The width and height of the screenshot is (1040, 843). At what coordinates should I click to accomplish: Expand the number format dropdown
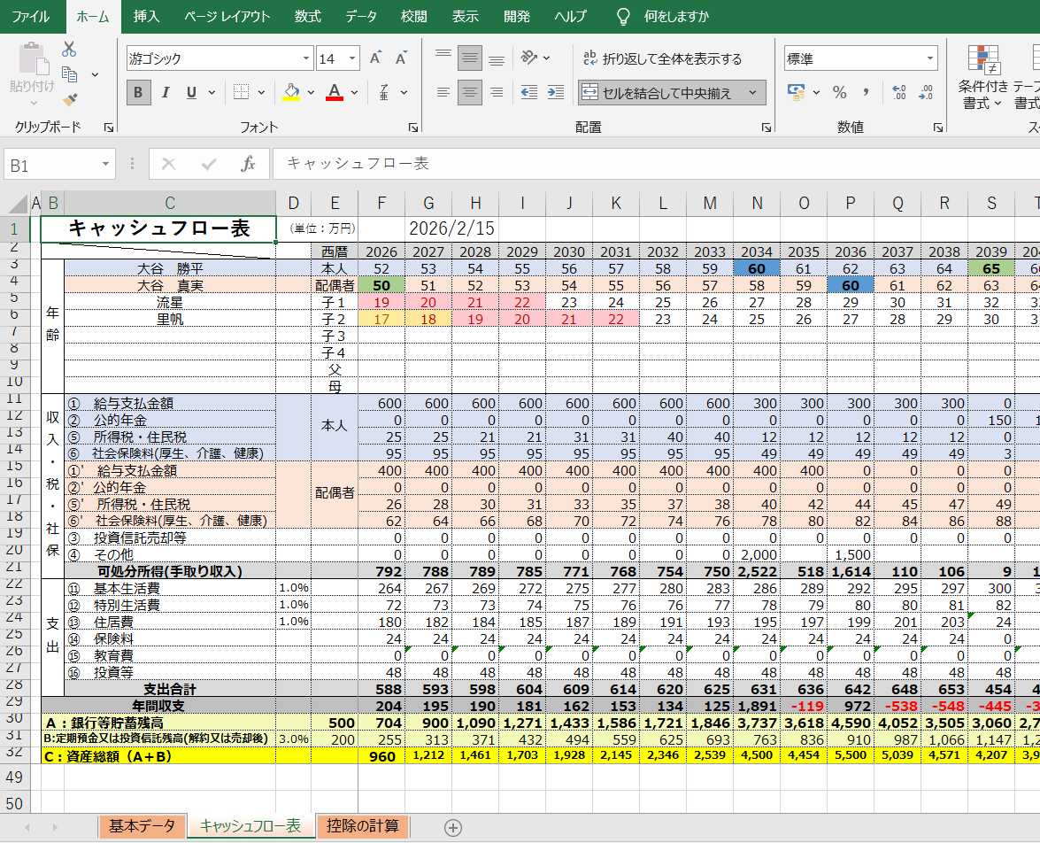(930, 59)
